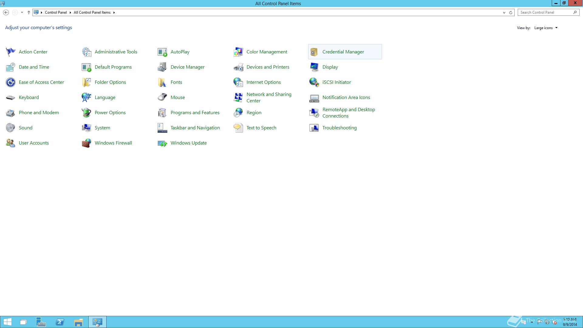Expand the address bar history dropdown
Screen dimensions: 583x328
pos(504,12)
